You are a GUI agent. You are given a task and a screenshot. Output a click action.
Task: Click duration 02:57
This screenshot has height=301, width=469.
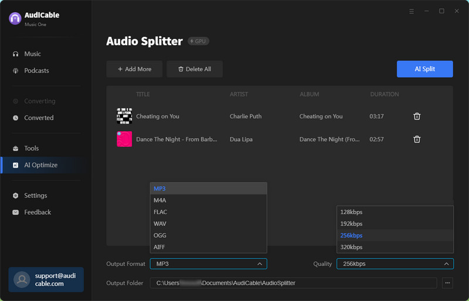click(376, 139)
